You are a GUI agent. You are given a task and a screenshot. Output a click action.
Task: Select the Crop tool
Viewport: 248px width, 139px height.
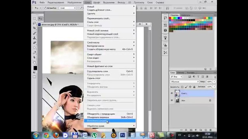pyautogui.click(x=34, y=28)
